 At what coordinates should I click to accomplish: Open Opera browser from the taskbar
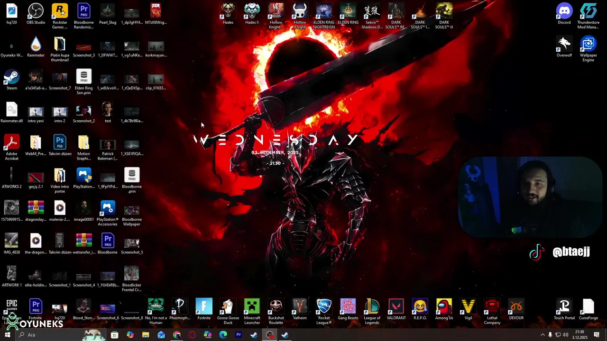point(192,335)
